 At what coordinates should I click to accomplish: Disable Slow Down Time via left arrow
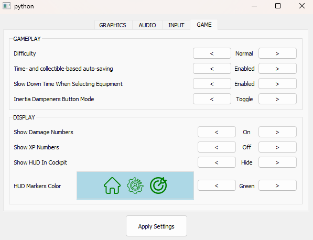click(x=212, y=84)
